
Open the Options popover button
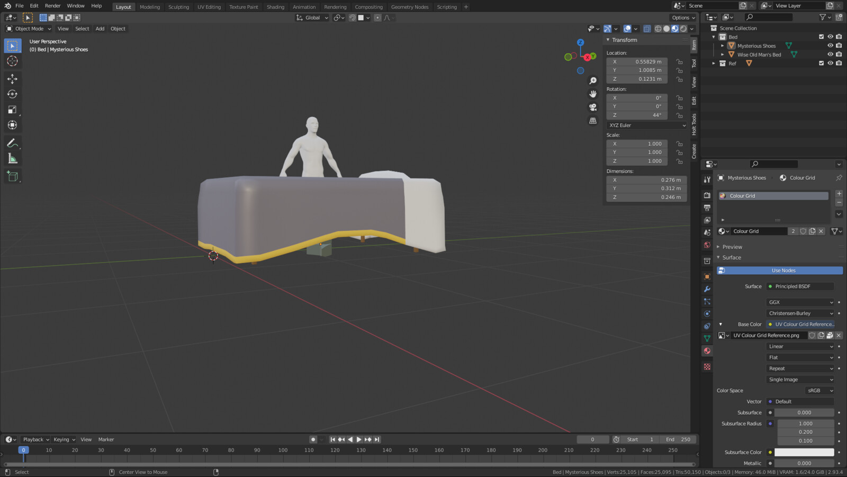(683, 17)
